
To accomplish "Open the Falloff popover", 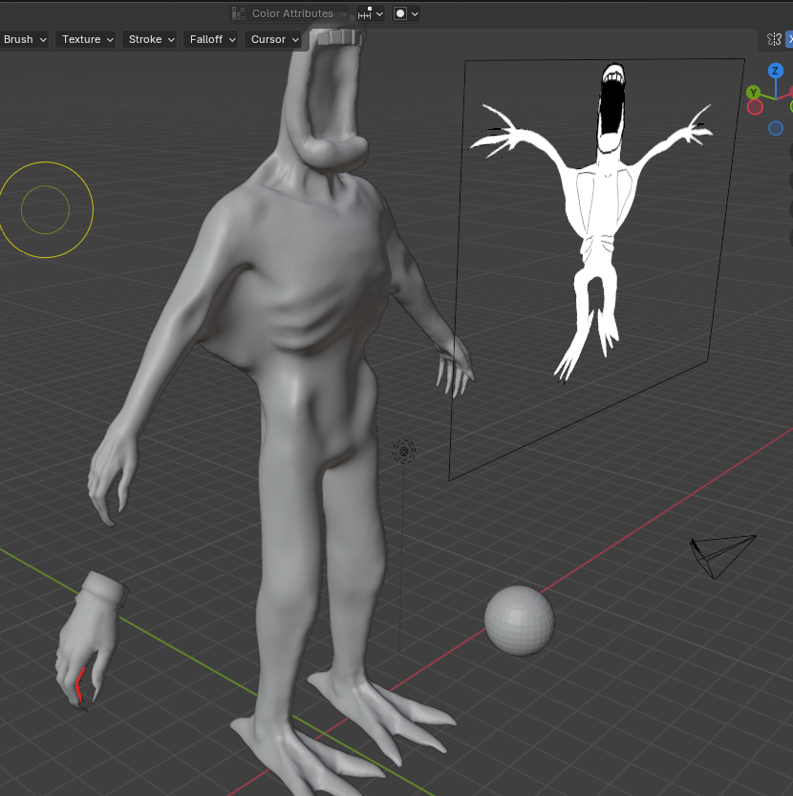I will point(211,39).
